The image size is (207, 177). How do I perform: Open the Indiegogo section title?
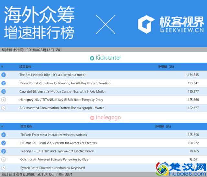click(108, 117)
